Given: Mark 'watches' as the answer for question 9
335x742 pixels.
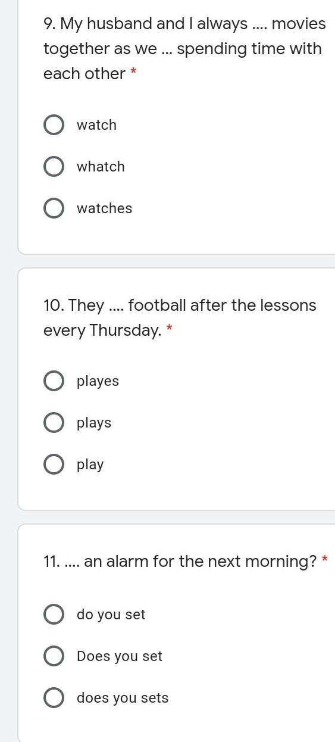Looking at the screenshot, I should (54, 208).
